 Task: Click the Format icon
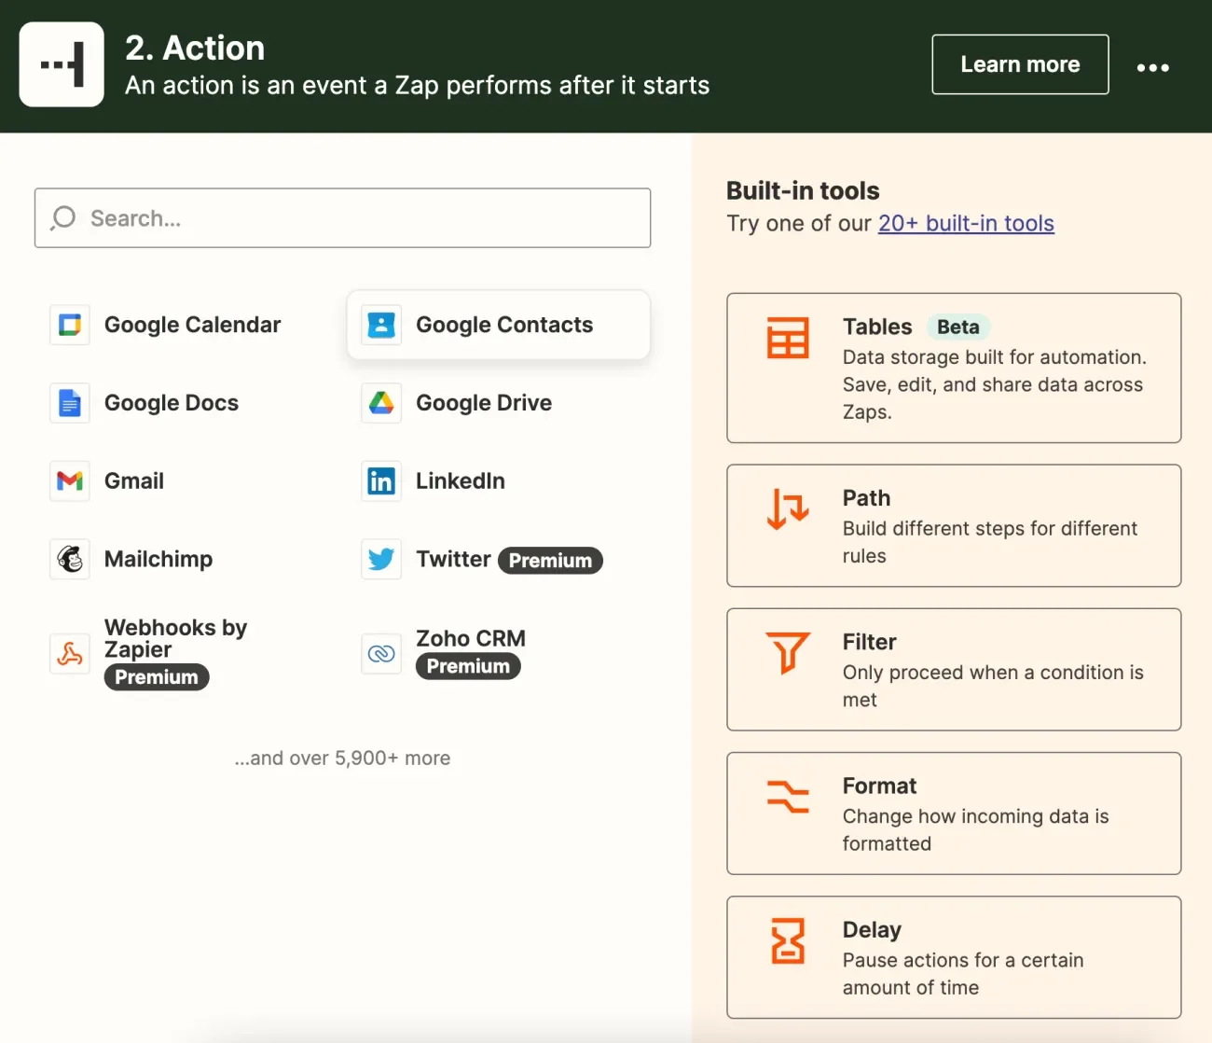(x=788, y=796)
